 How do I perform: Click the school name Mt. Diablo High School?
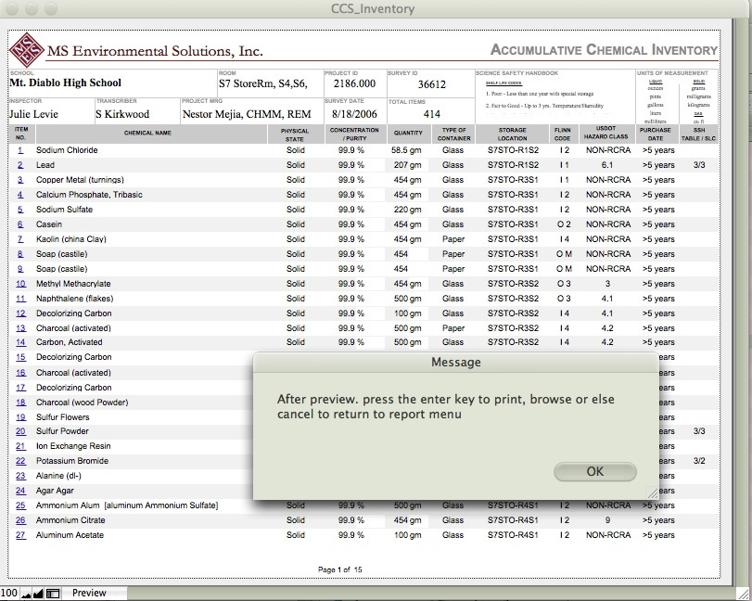(x=66, y=83)
